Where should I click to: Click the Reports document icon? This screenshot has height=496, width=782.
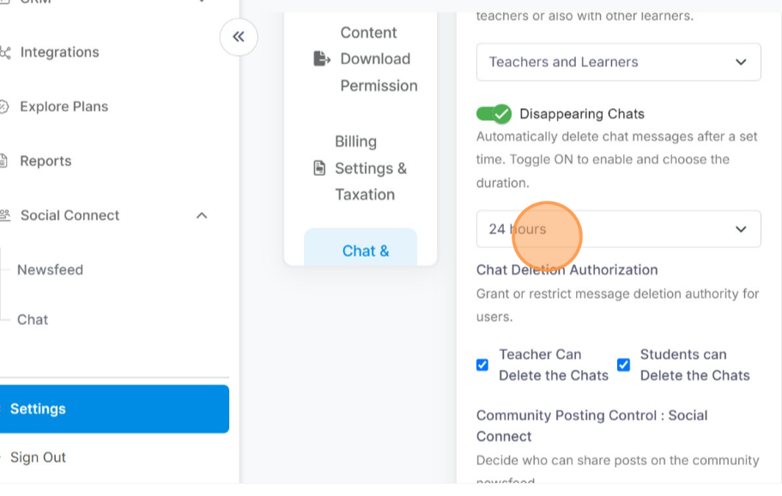click(4, 161)
